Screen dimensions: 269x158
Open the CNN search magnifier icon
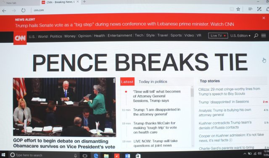pyautogui.click(x=256, y=36)
